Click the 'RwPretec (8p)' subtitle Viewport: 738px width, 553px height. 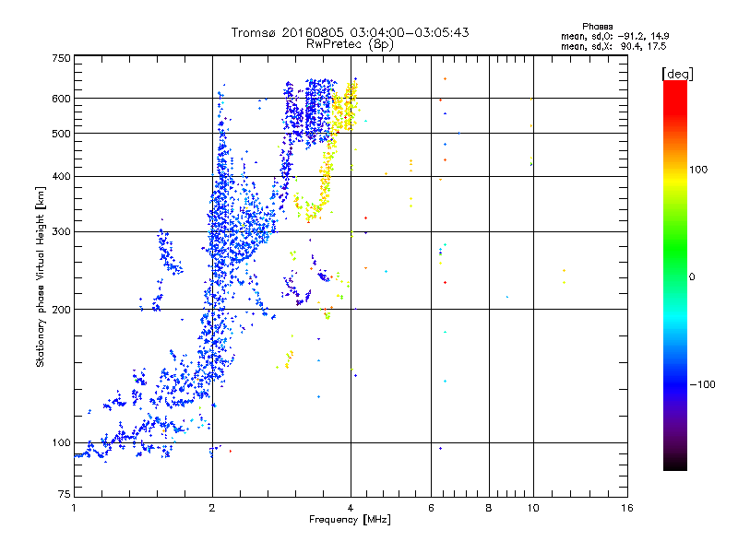tap(350, 44)
